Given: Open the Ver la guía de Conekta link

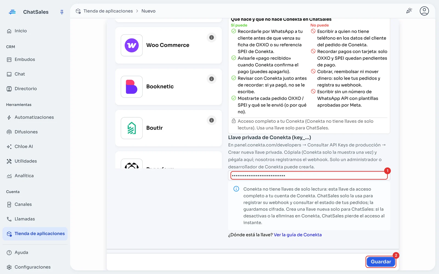Looking at the screenshot, I should click(298, 235).
